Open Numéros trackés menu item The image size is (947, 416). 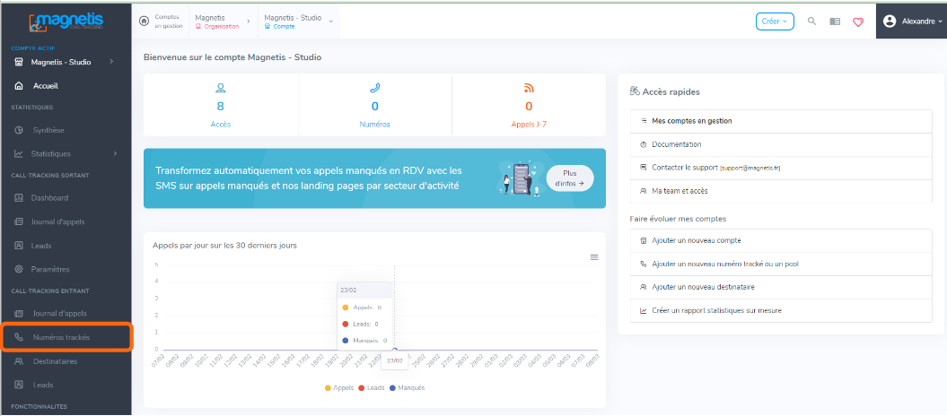(66, 338)
